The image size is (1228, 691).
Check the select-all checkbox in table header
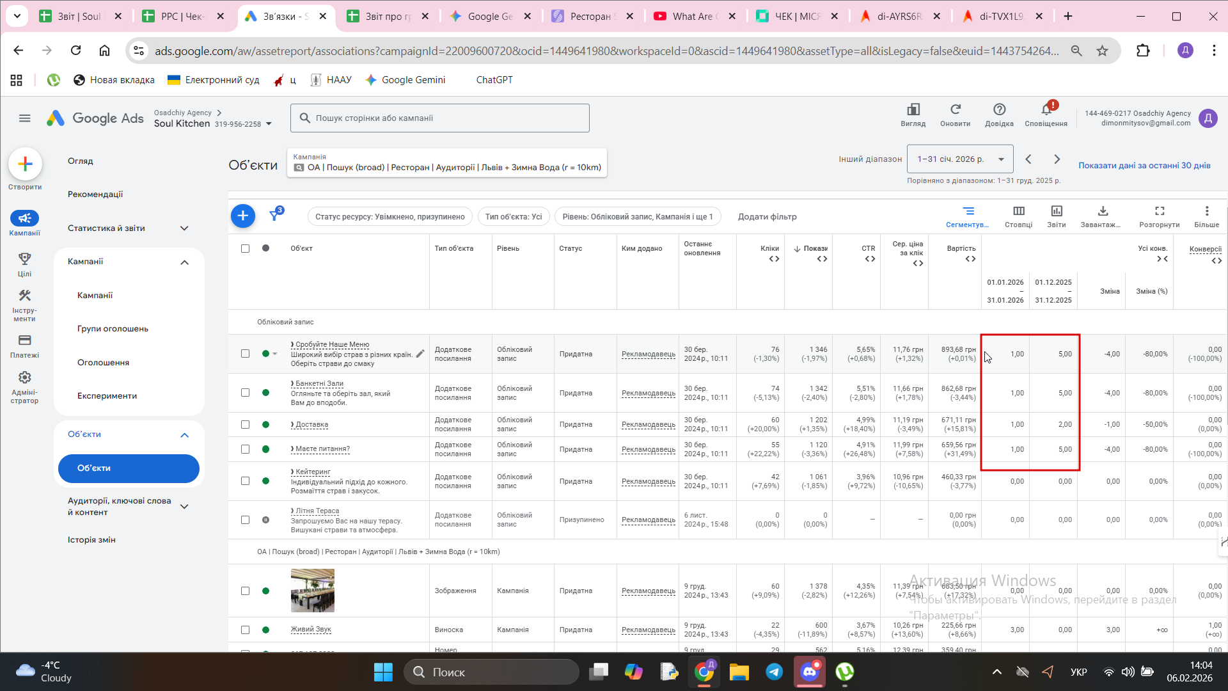tap(245, 248)
